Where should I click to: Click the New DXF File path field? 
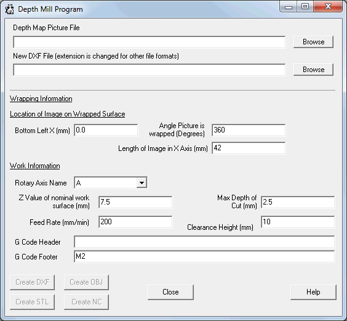tap(149, 70)
